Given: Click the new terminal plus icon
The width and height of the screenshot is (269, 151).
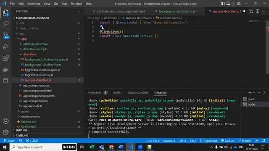Looking at the screenshot, I should tap(250, 92).
